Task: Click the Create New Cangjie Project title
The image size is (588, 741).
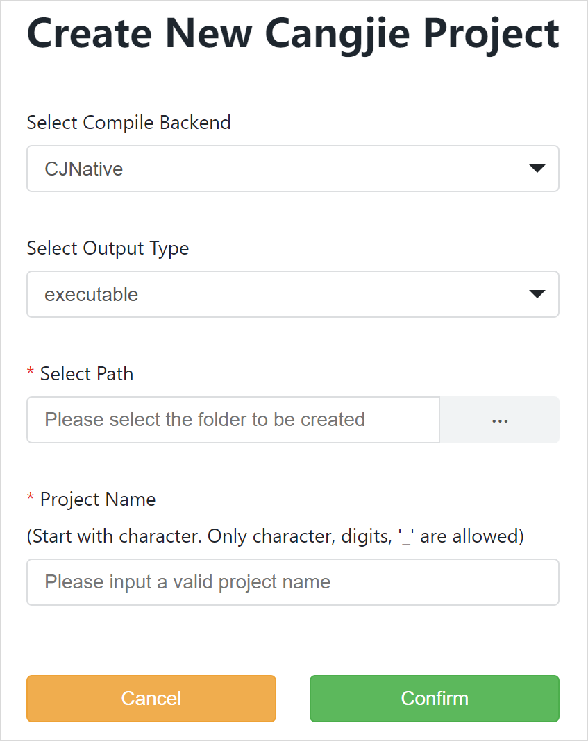Action: click(x=292, y=33)
